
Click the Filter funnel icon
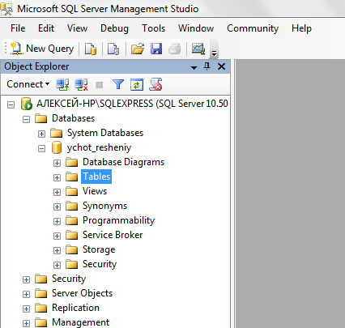118,84
